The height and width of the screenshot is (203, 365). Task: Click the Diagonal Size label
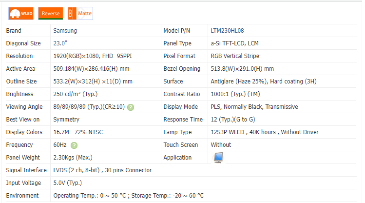(x=23, y=43)
